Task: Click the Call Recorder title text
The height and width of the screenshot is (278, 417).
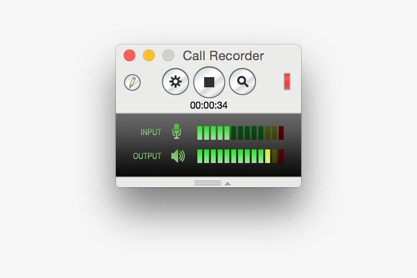Action: point(224,56)
